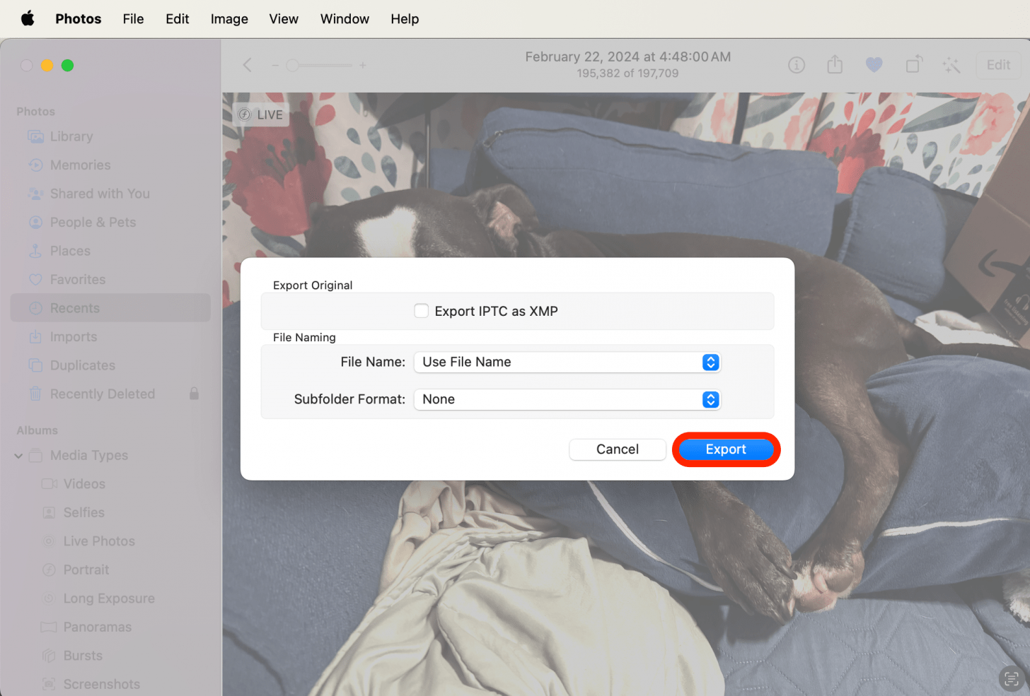Image resolution: width=1030 pixels, height=696 pixels.
Task: Toggle the Favorite heart icon
Action: click(x=874, y=65)
